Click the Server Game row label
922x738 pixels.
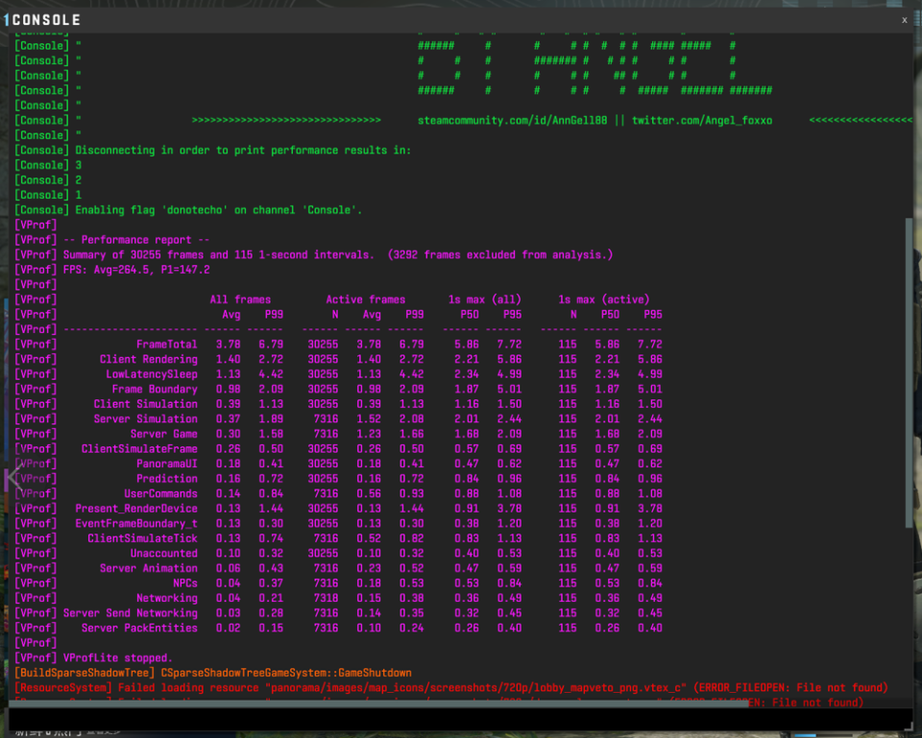164,434
